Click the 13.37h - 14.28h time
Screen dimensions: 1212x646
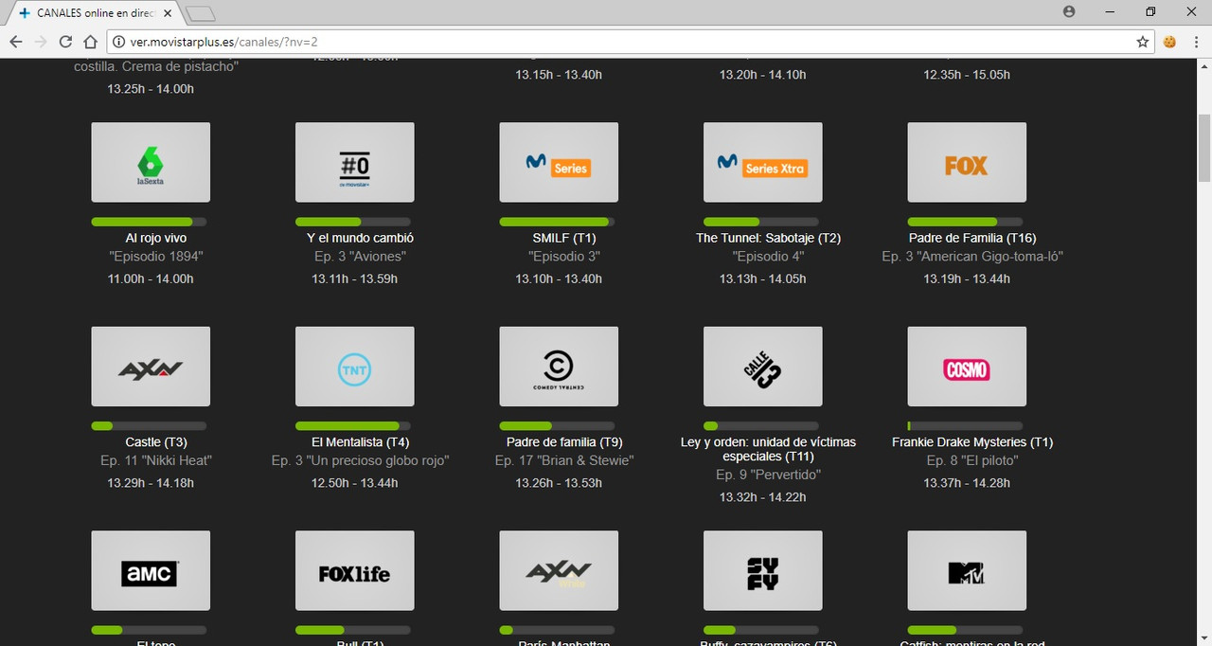point(967,483)
